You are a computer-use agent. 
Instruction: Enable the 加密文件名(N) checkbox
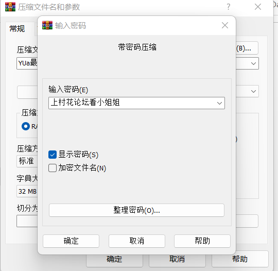click(53, 168)
